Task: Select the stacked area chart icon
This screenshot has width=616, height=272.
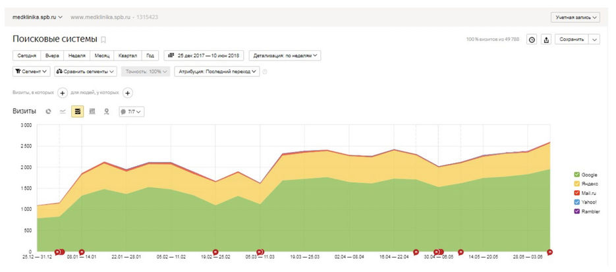Action: tap(77, 111)
